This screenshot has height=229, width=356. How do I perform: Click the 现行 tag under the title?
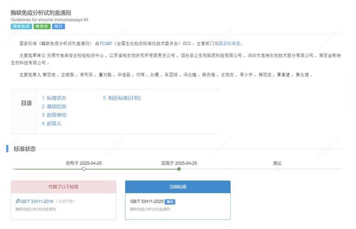tap(58, 26)
